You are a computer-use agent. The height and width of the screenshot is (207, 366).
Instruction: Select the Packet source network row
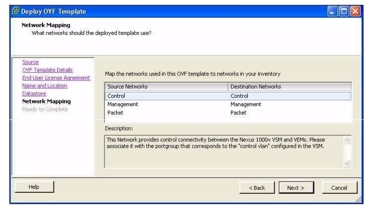pyautogui.click(x=115, y=113)
